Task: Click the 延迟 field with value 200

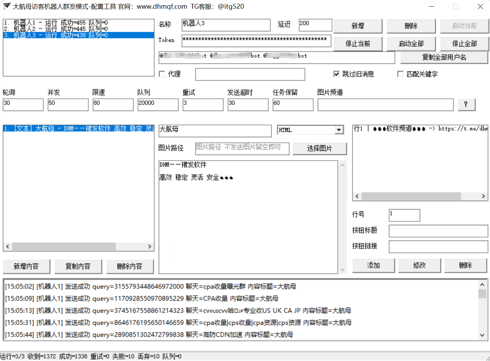Action: [316, 25]
